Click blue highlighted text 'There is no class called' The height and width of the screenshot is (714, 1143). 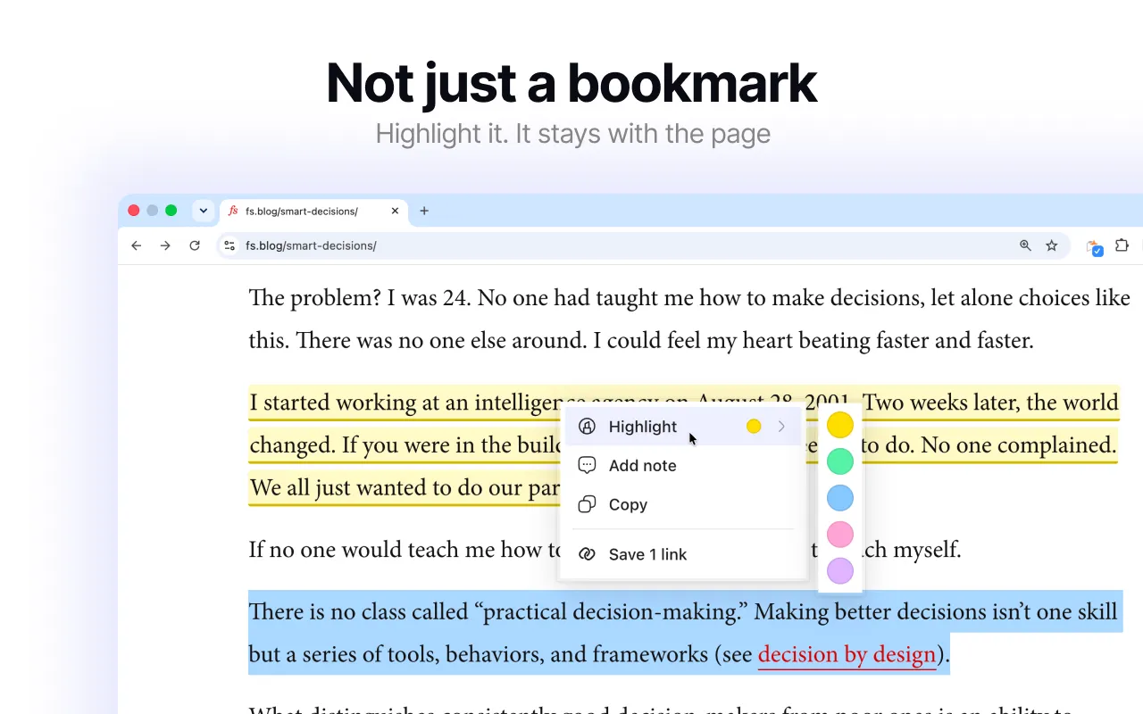coord(358,611)
